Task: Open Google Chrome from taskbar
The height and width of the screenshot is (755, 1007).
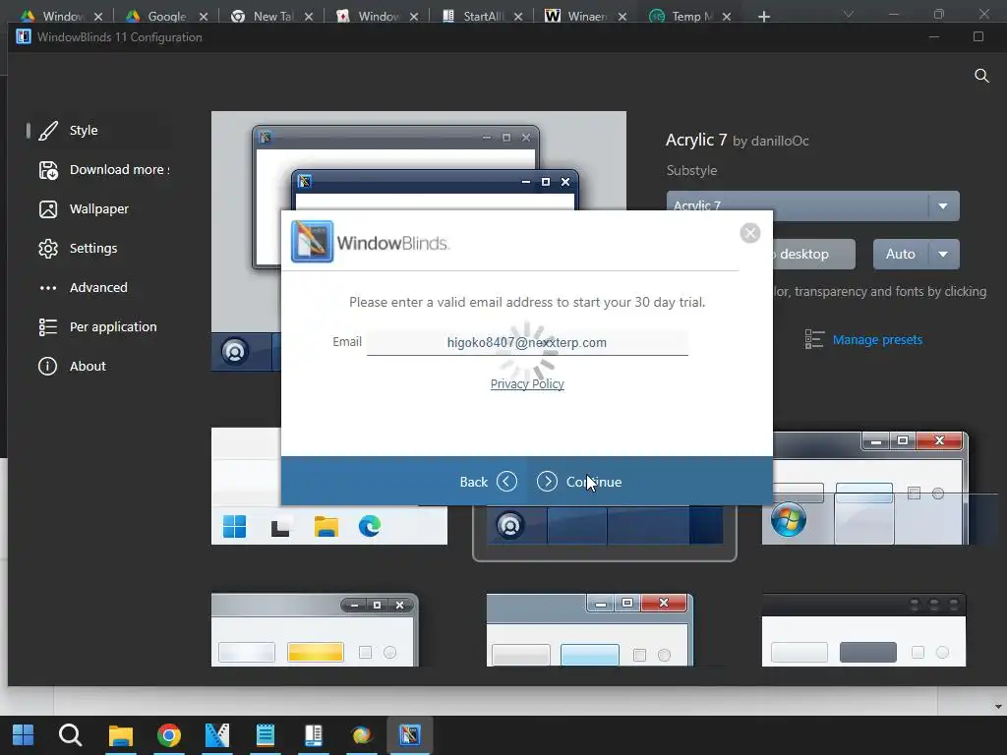Action: [x=169, y=735]
